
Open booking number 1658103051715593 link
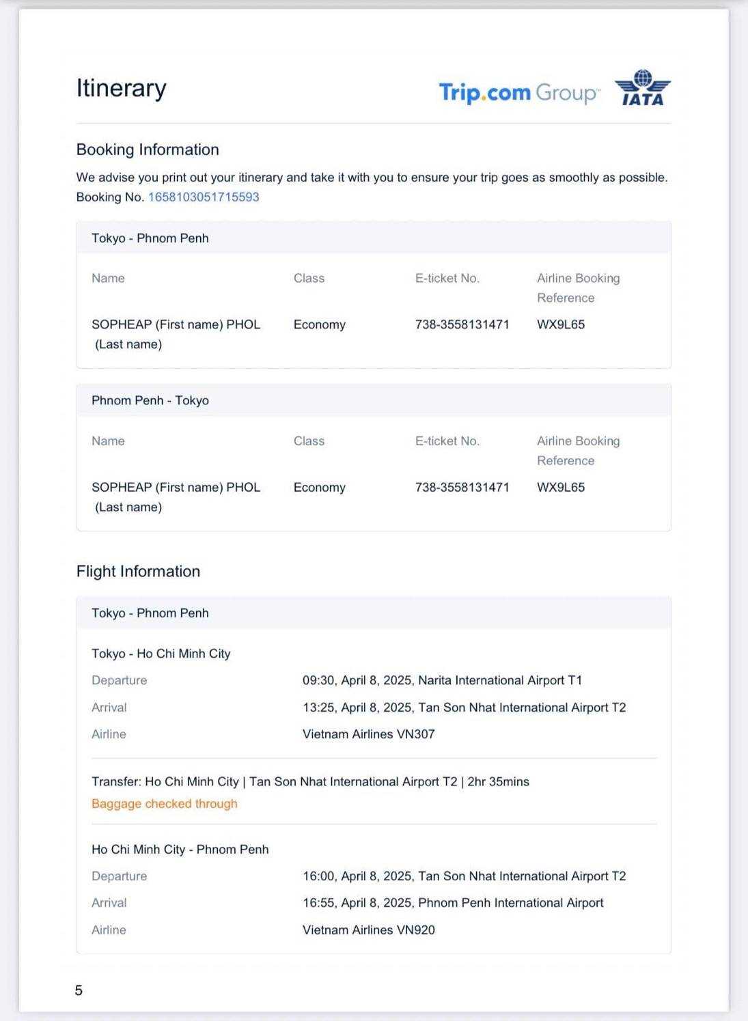point(204,197)
